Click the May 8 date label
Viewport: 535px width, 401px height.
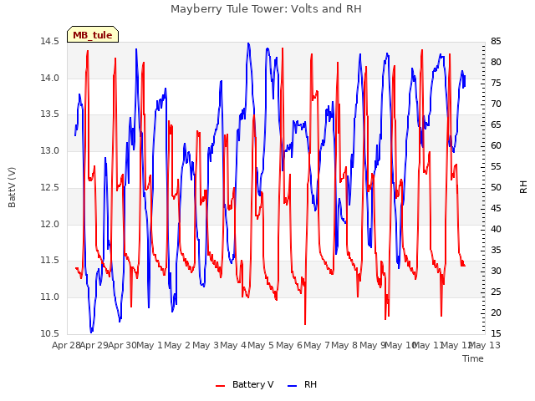coord(344,346)
